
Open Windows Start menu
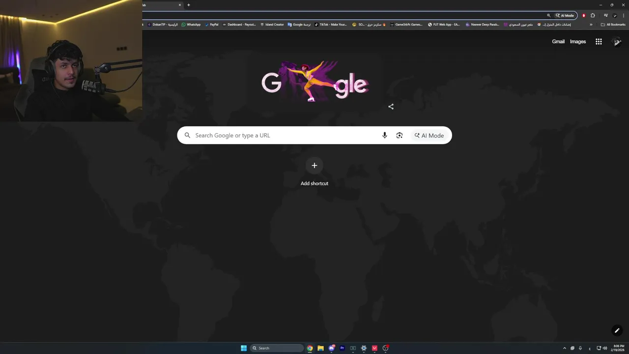244,348
